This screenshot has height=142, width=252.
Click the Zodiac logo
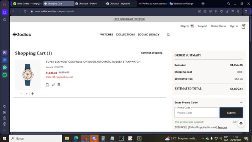22,34
